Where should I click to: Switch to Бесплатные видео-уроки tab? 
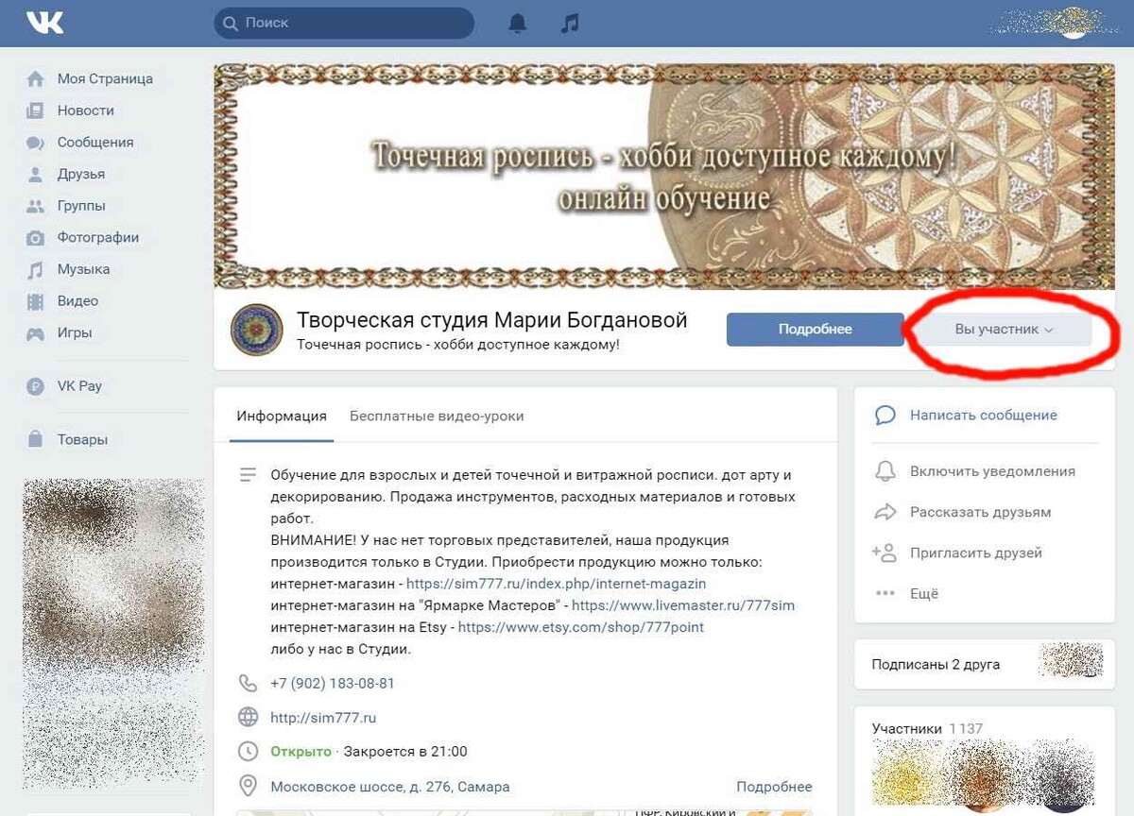click(x=437, y=416)
